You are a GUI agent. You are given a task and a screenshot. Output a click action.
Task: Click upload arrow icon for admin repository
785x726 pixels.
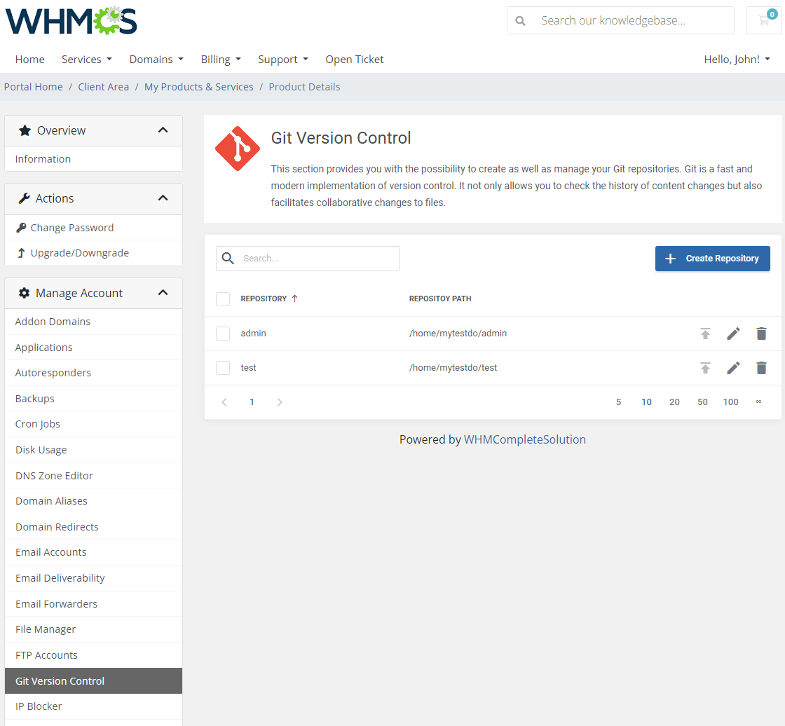705,334
